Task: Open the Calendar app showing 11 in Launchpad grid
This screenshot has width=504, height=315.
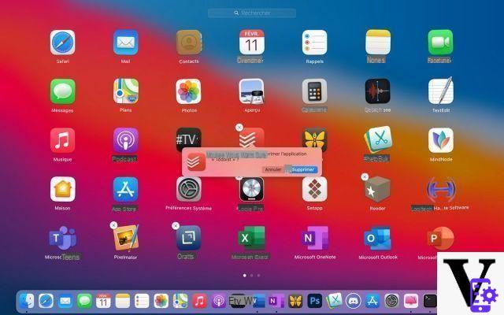Action: click(252, 43)
